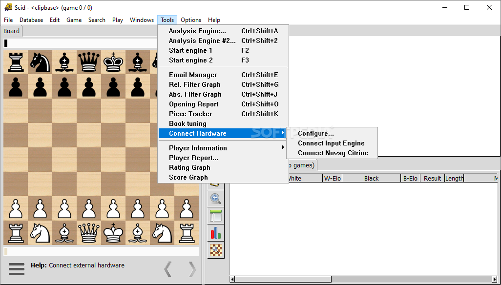This screenshot has height=285, width=501.
Task: Select the black king on e8
Action: [x=113, y=62]
